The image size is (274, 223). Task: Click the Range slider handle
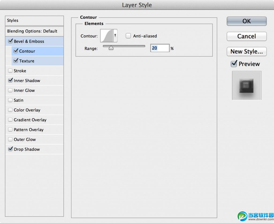click(x=111, y=48)
